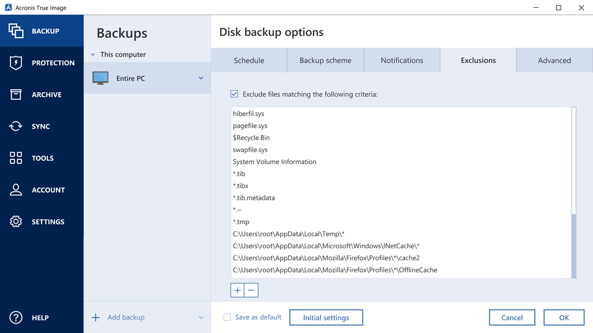The image size is (593, 333).
Task: Open the Backup section icon in sidebar
Action: click(16, 31)
